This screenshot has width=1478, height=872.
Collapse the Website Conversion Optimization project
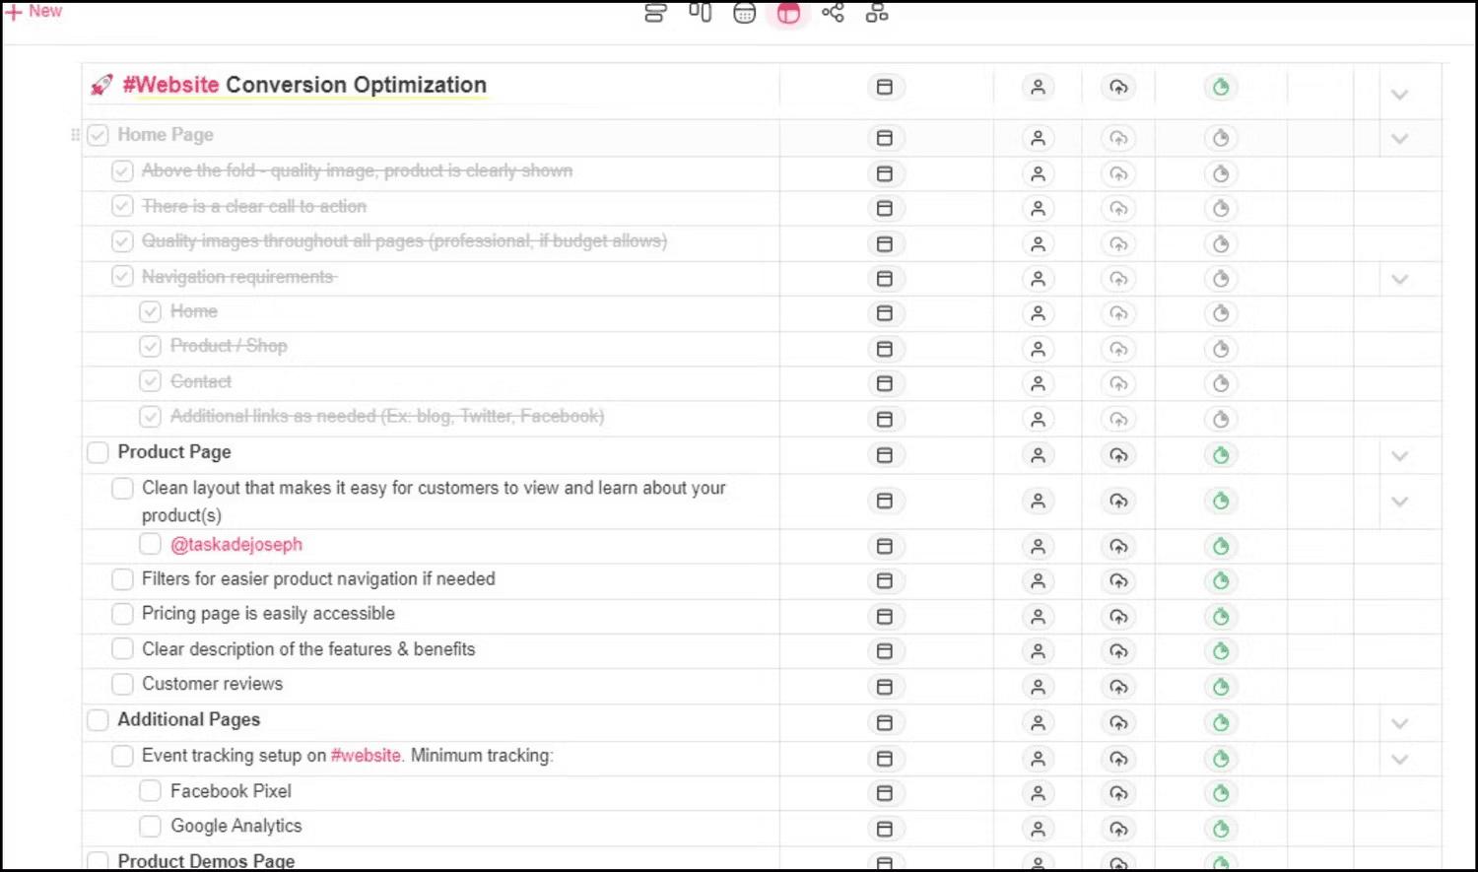click(x=1399, y=95)
